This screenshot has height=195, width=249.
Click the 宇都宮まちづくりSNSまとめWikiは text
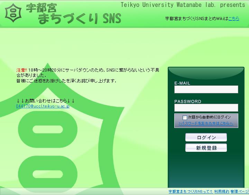pos(196,19)
